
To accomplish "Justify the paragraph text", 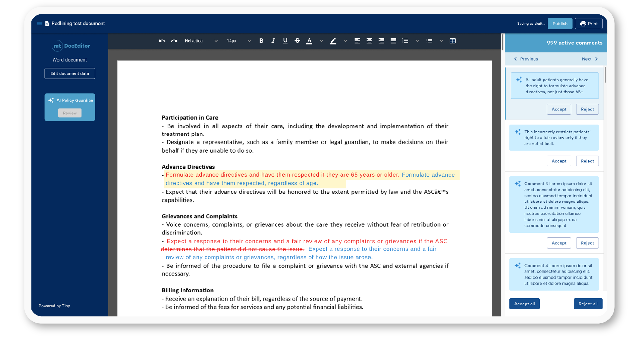I will point(393,41).
